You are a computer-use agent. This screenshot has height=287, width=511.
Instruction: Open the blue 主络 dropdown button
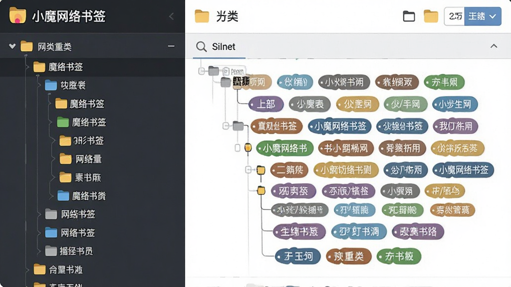[483, 16]
